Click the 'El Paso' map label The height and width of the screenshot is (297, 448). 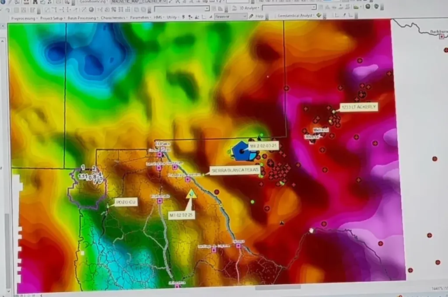tap(163, 143)
